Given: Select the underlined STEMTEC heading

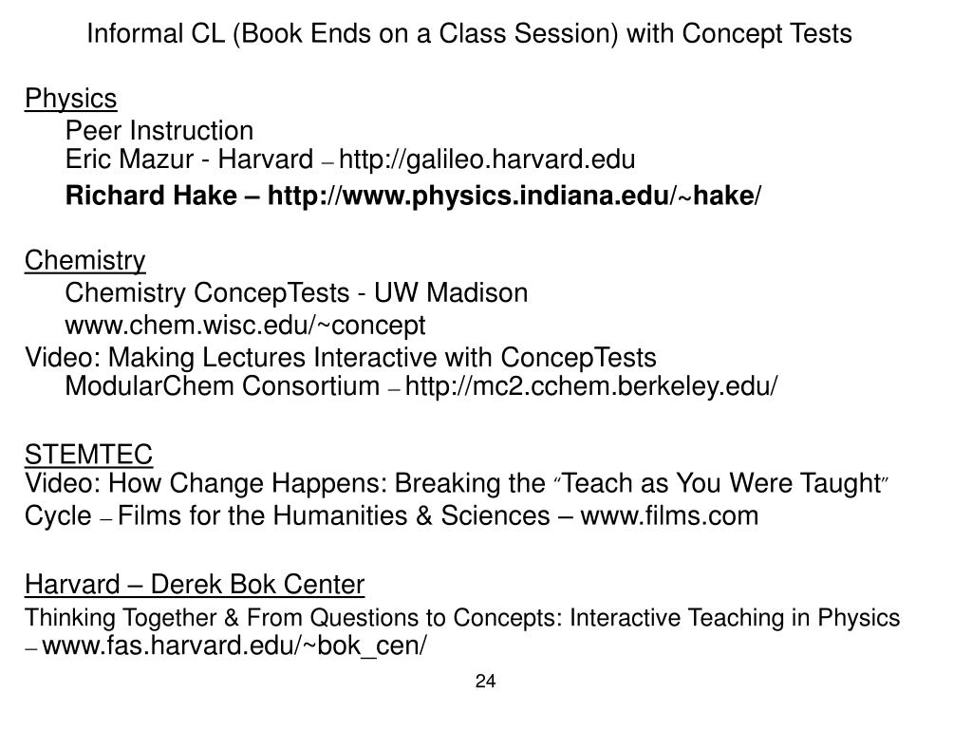Looking at the screenshot, I should click(88, 455).
